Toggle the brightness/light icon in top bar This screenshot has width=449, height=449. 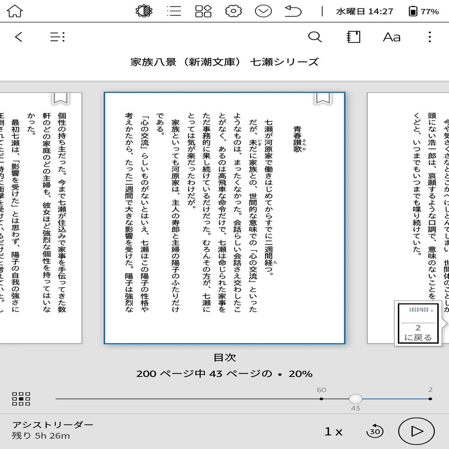144,11
